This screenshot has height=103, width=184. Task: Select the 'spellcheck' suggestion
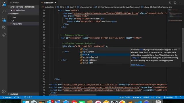pyautogui.click(x=105, y=52)
